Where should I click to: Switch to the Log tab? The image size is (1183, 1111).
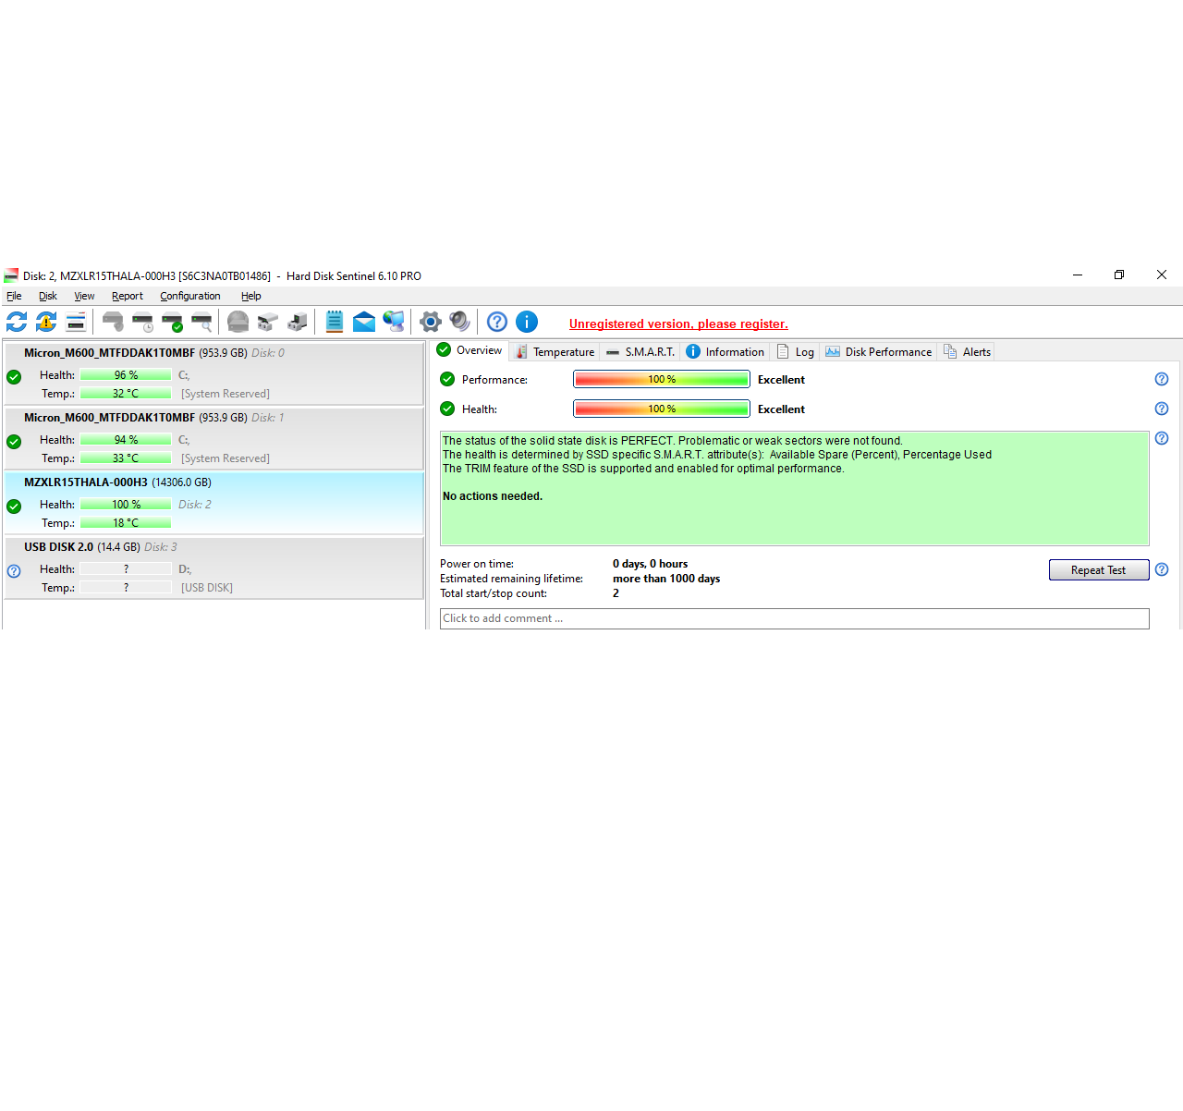point(795,351)
